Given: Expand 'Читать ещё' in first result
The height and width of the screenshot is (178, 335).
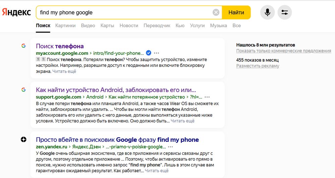Looking at the screenshot, I should tap(64, 71).
